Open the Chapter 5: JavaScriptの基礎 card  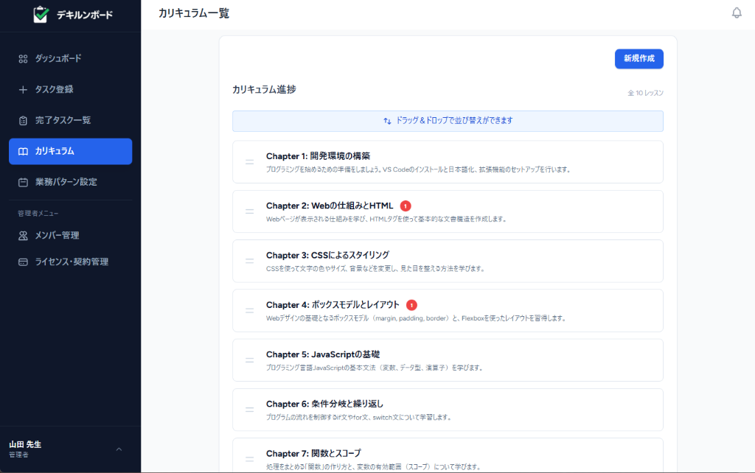[448, 360]
